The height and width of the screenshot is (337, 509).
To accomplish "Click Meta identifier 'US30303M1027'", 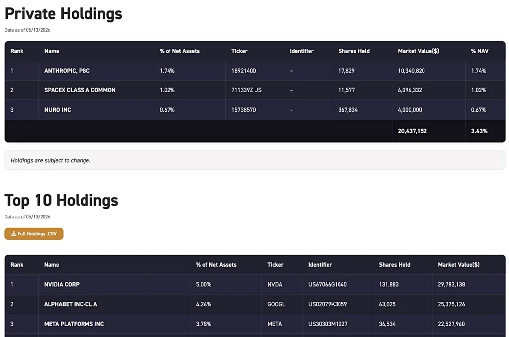I will point(328,324).
